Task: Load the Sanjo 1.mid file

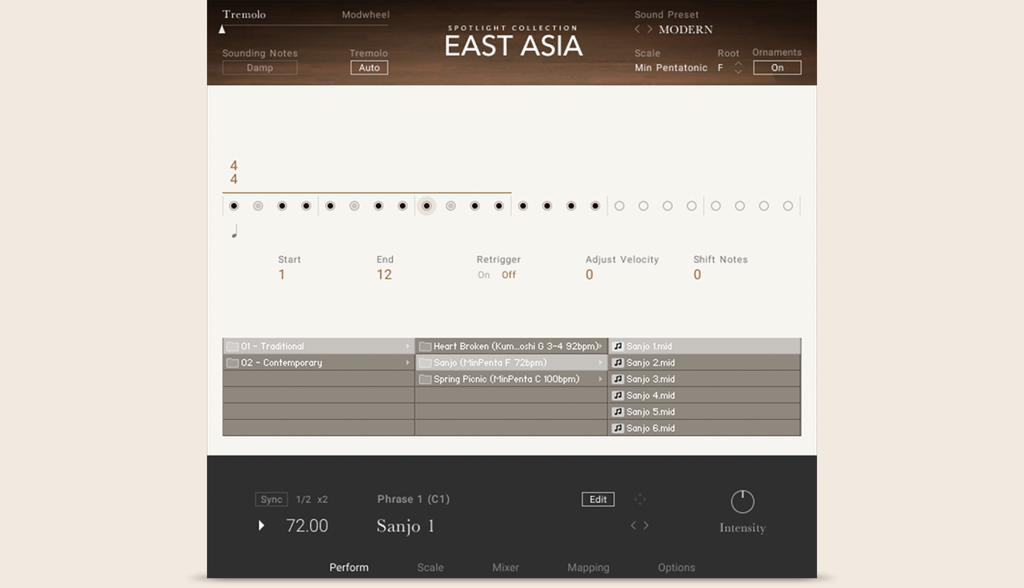Action: [704, 346]
